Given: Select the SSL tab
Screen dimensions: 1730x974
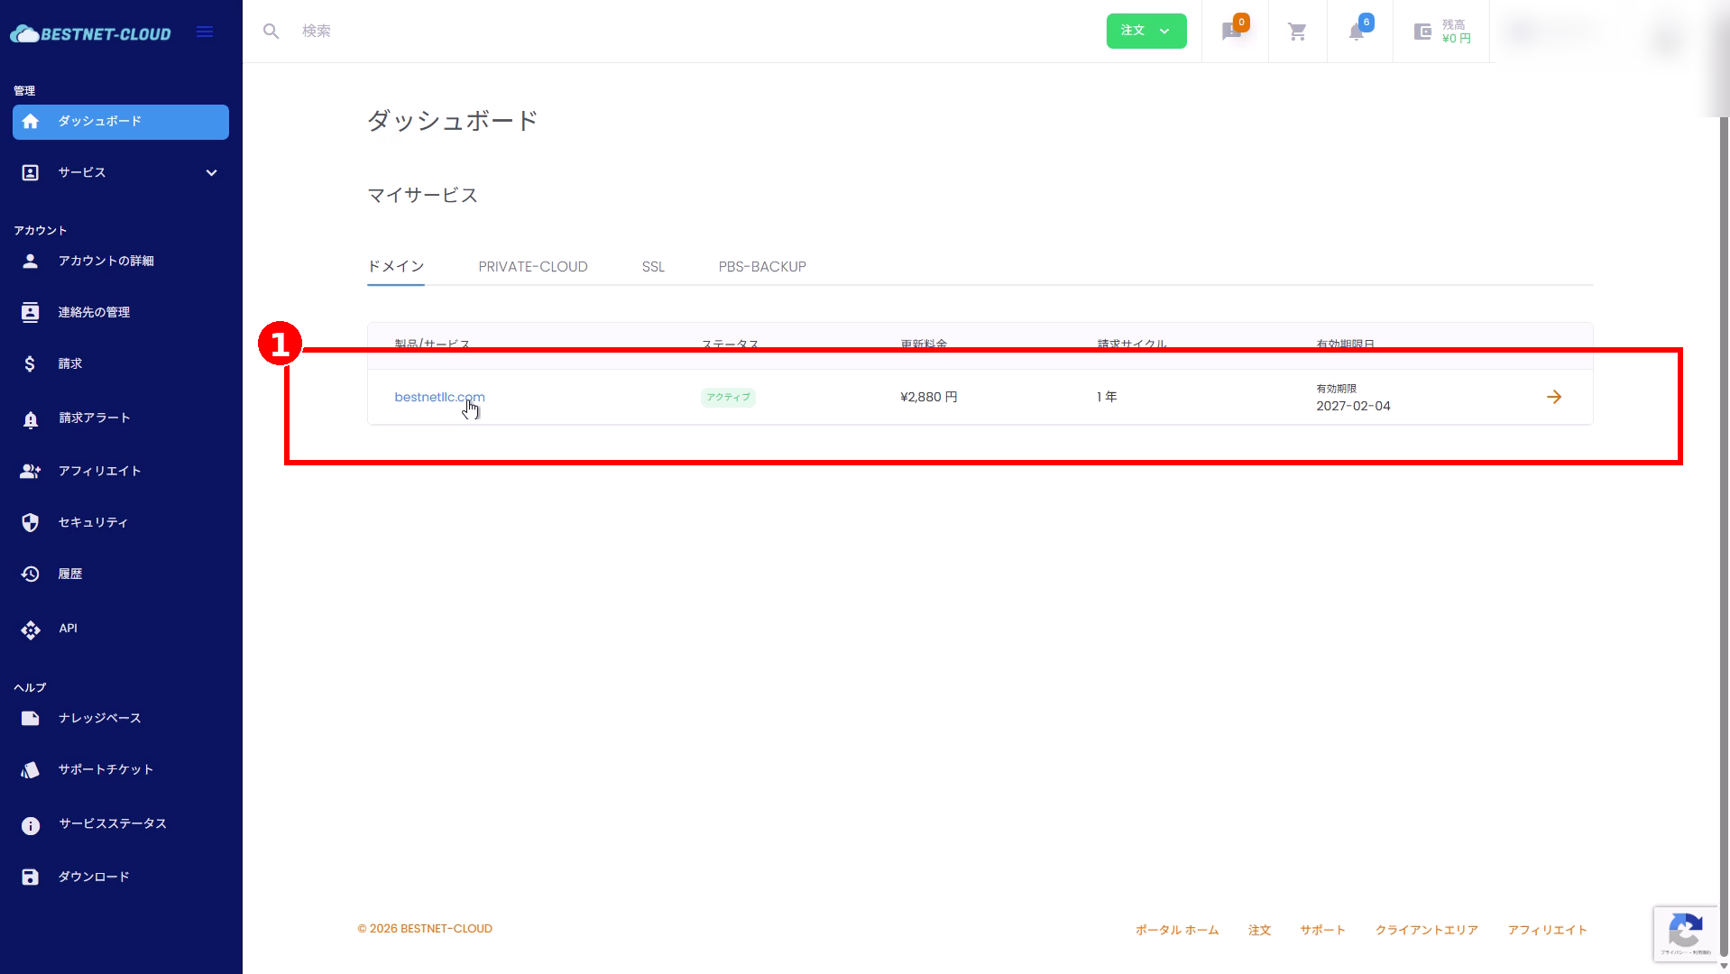Looking at the screenshot, I should pos(653,267).
